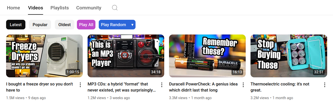Viewport: 333px width, 106px height.
Task: Click the channel search magnifier icon
Action: (x=115, y=8)
